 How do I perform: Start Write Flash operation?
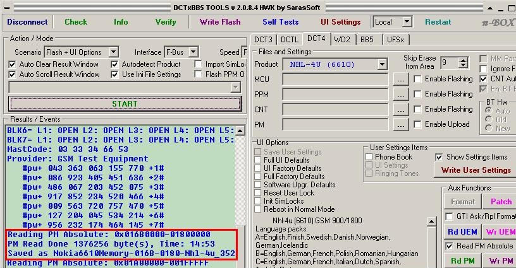(x=220, y=22)
